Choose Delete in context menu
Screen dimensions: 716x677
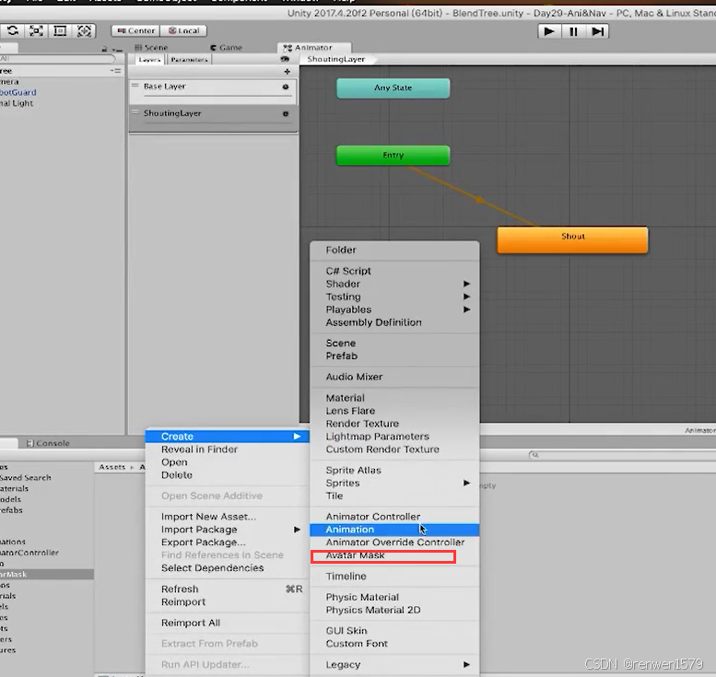[227, 474]
